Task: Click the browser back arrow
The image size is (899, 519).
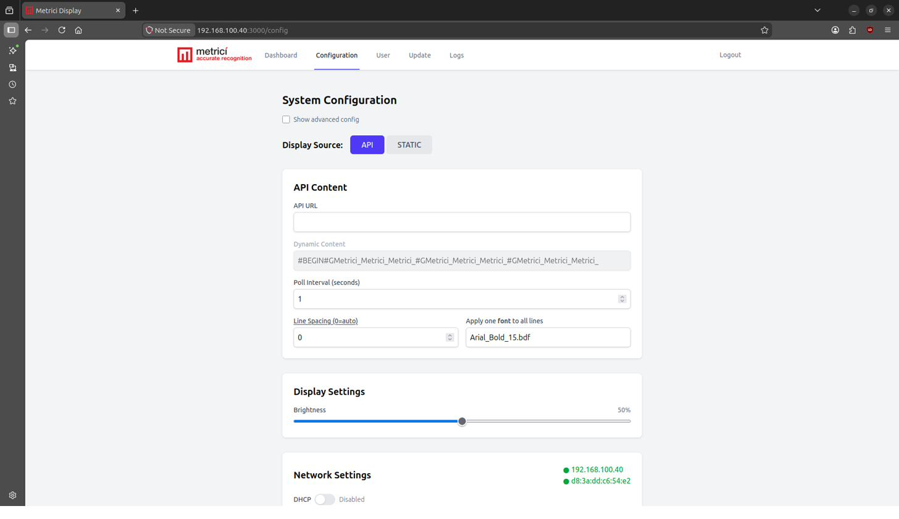Action: (28, 30)
